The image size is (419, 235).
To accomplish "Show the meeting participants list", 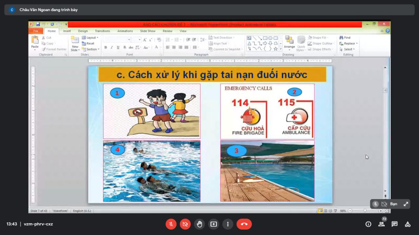I will 381,224.
